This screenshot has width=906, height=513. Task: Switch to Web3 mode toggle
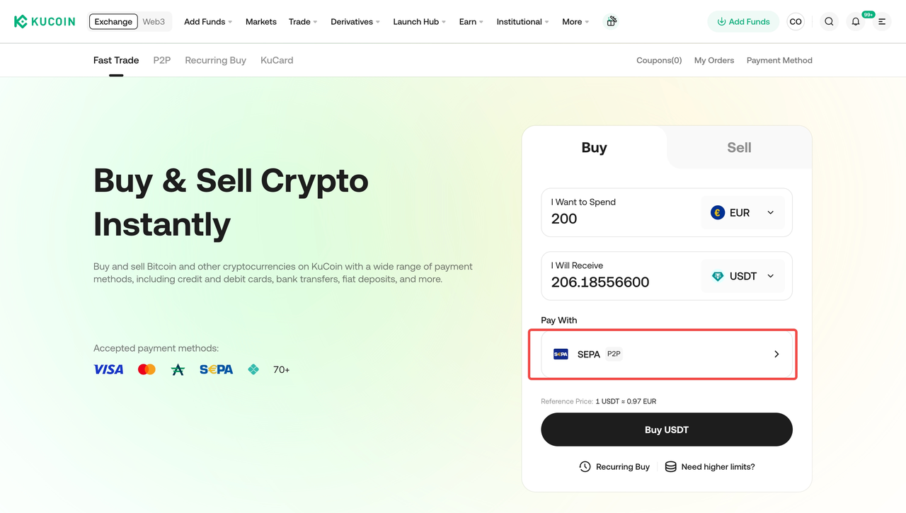pos(154,21)
